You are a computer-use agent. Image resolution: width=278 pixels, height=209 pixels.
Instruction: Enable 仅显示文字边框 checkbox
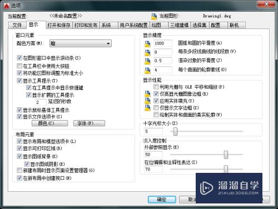[x=156, y=108]
